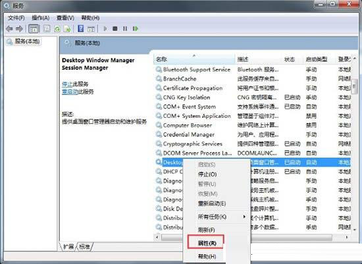Switch to the 标准 tab
Viewport: 362px width, 264px height.
point(84,247)
